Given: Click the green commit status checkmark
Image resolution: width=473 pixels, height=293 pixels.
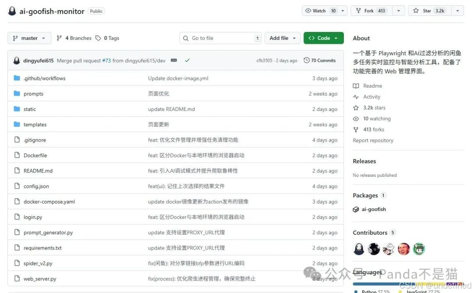Looking at the screenshot, I should (x=187, y=61).
